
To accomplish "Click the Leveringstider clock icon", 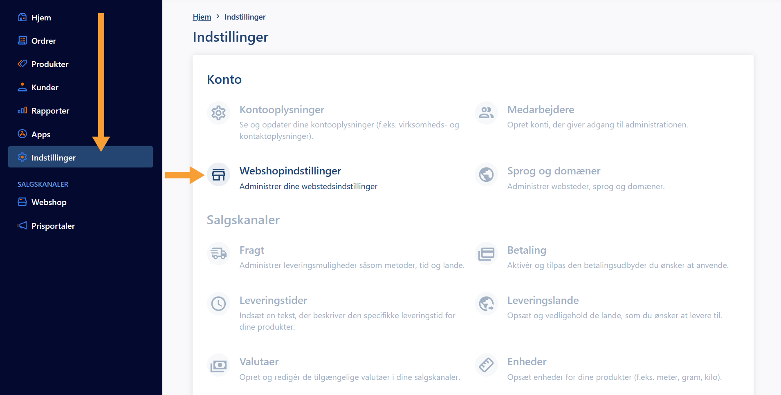I will pyautogui.click(x=218, y=304).
